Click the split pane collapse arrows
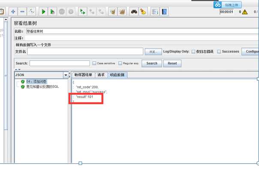 (x=69, y=75)
